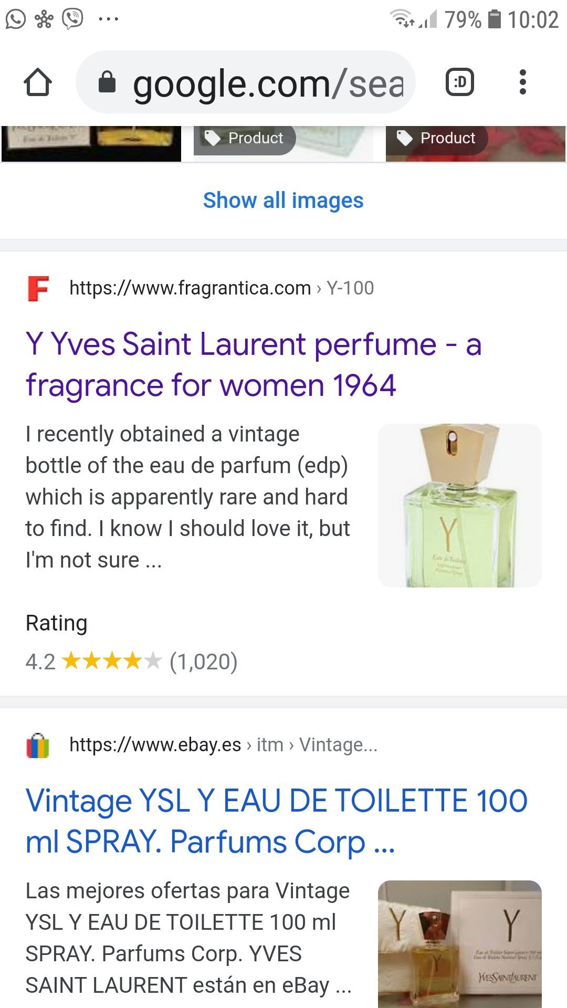Tap the Viber notification icon
Viewport: 567px width, 1008px height.
72,19
